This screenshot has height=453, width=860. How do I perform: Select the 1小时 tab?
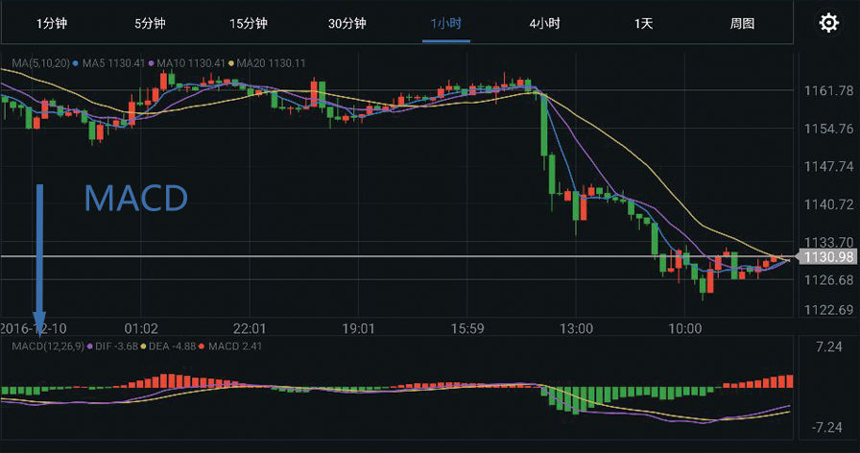[446, 23]
